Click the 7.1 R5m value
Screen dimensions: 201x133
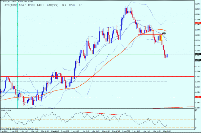[81, 5]
